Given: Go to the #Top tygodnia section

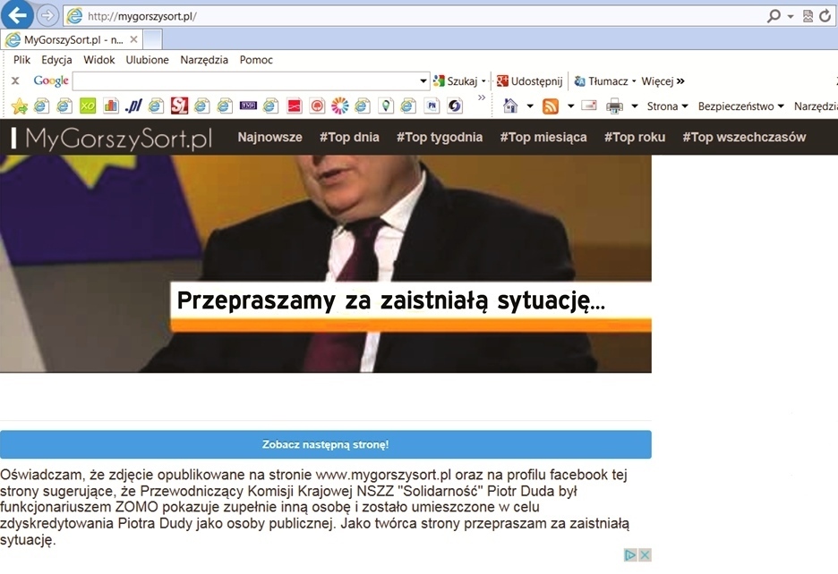Looking at the screenshot, I should [x=440, y=138].
